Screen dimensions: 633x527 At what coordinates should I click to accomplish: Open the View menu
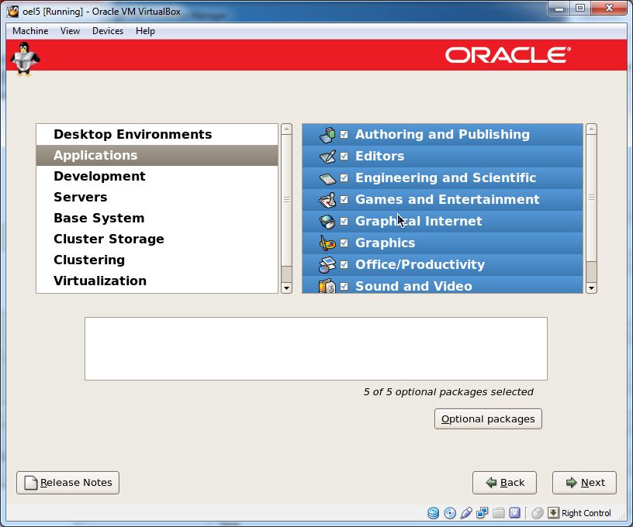pyautogui.click(x=71, y=31)
